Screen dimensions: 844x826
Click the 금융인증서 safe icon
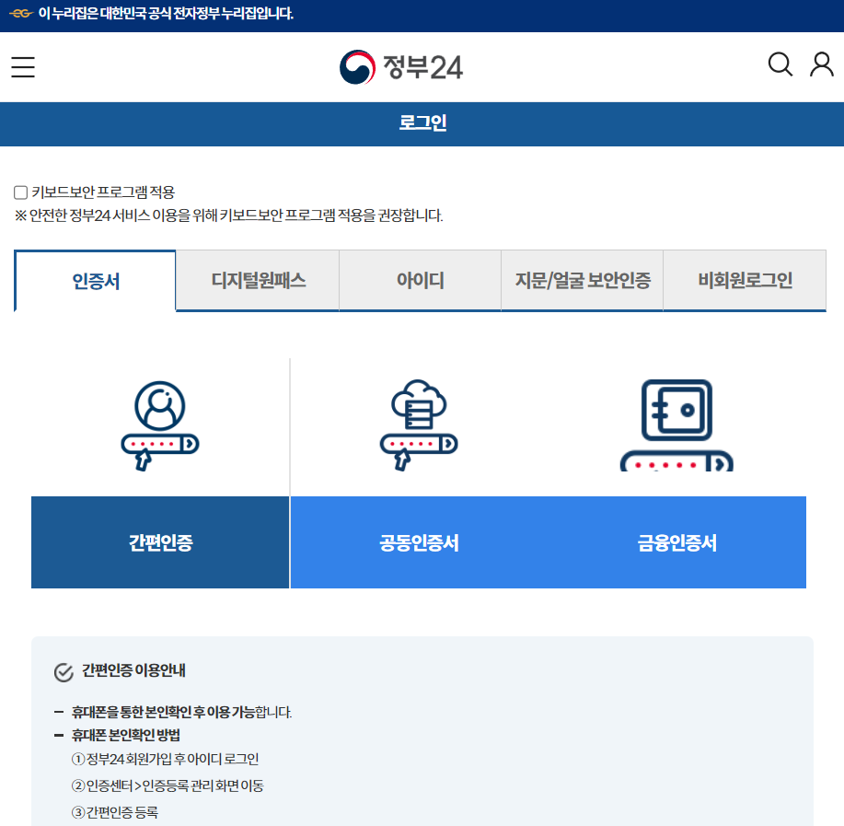pos(676,425)
